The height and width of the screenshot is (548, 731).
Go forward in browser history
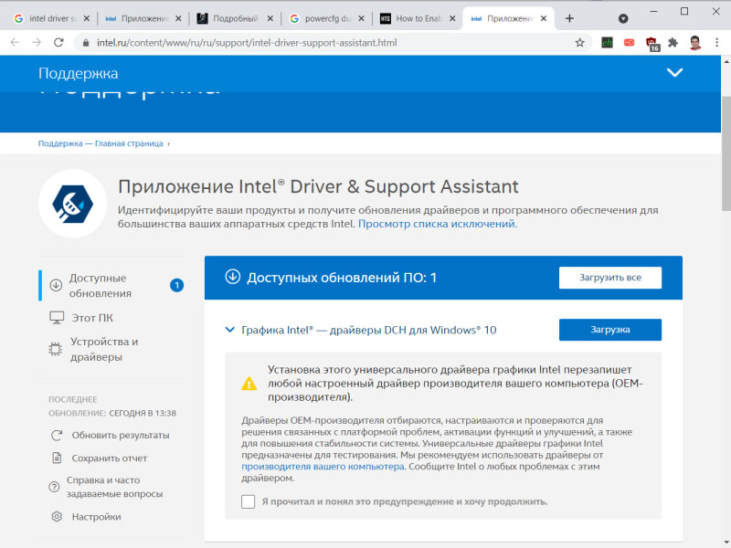pyautogui.click(x=37, y=42)
